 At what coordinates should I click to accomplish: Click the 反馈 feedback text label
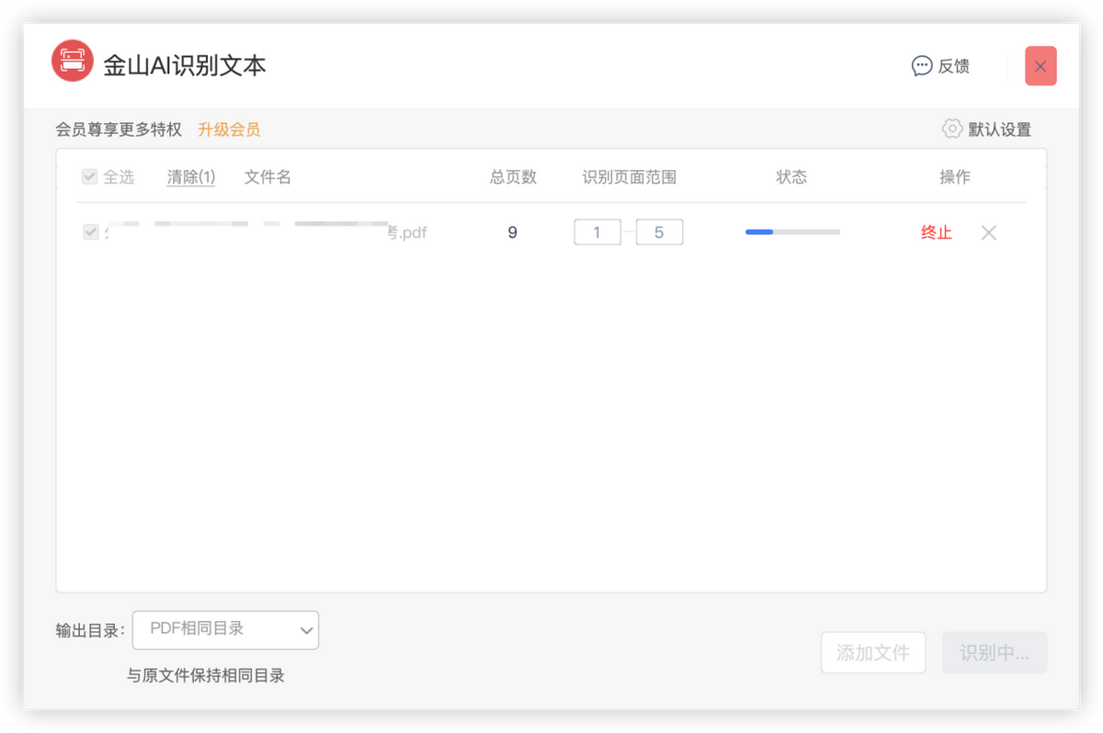click(x=953, y=66)
